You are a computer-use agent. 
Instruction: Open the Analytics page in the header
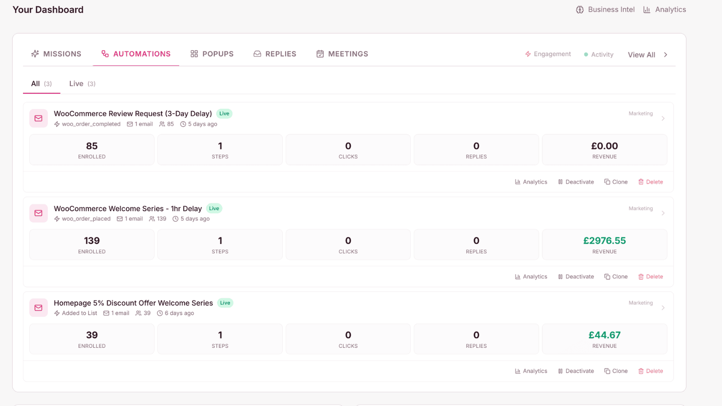(x=665, y=9)
